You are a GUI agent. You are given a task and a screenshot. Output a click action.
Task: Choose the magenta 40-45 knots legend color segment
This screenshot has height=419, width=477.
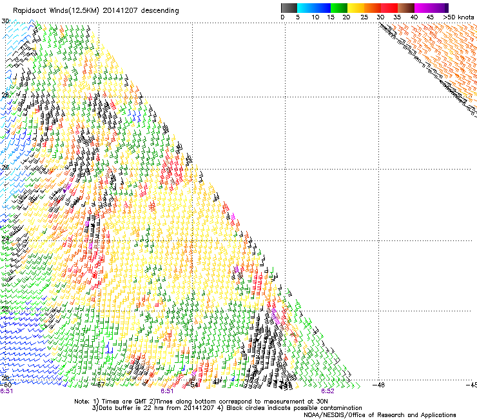click(423, 8)
